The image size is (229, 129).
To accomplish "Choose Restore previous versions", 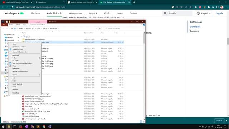I will click(x=20, y=71).
